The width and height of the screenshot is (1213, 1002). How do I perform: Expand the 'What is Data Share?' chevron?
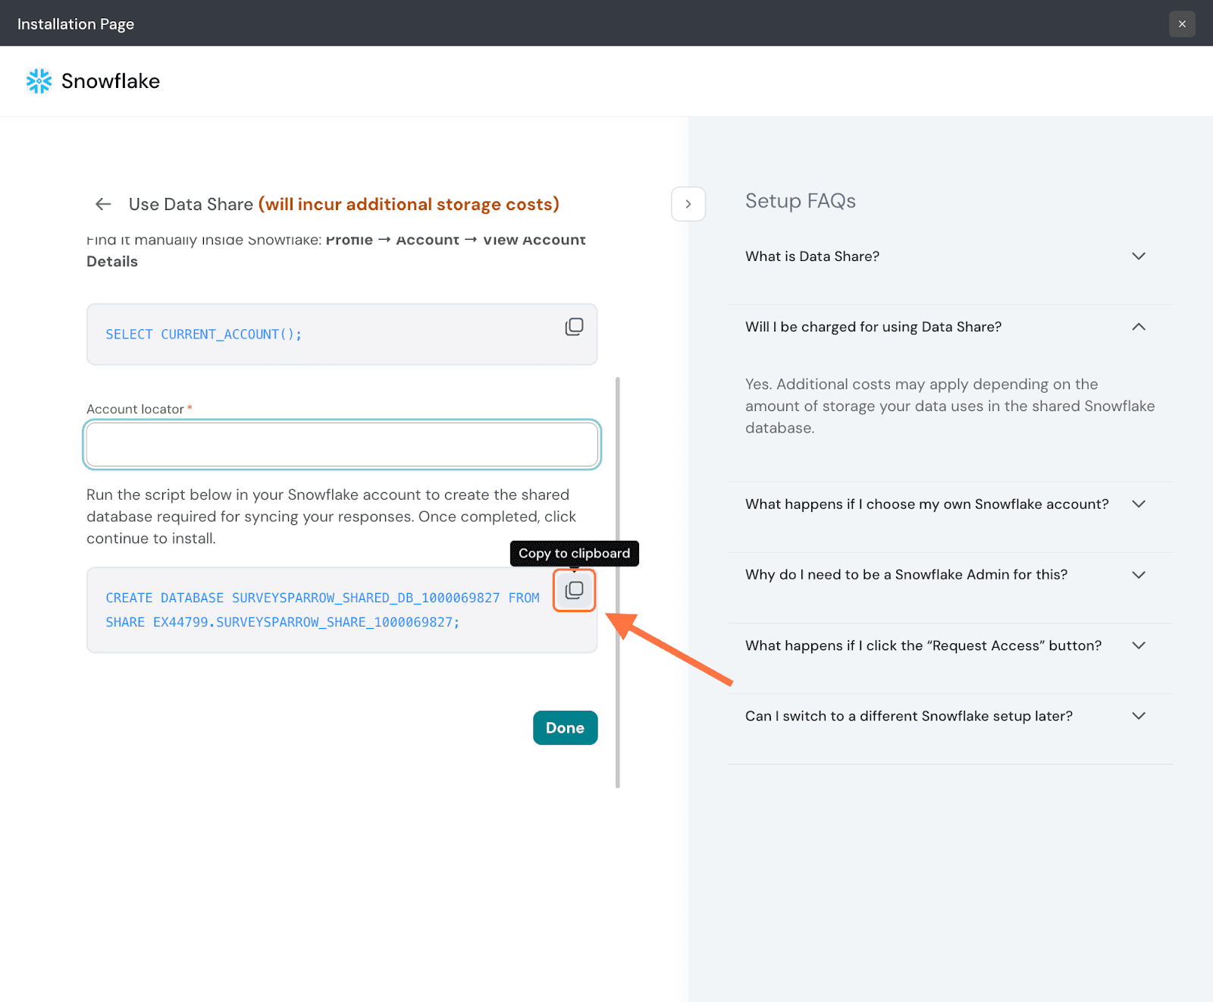(x=1138, y=256)
